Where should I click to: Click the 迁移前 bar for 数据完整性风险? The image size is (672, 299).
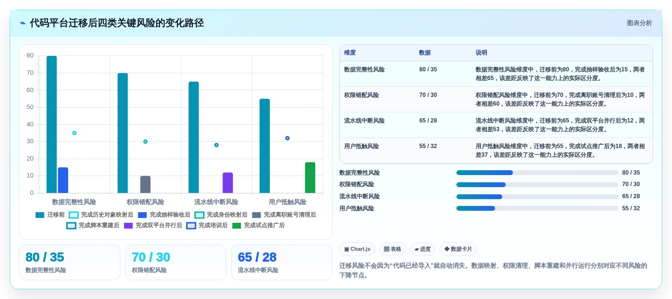click(x=52, y=124)
